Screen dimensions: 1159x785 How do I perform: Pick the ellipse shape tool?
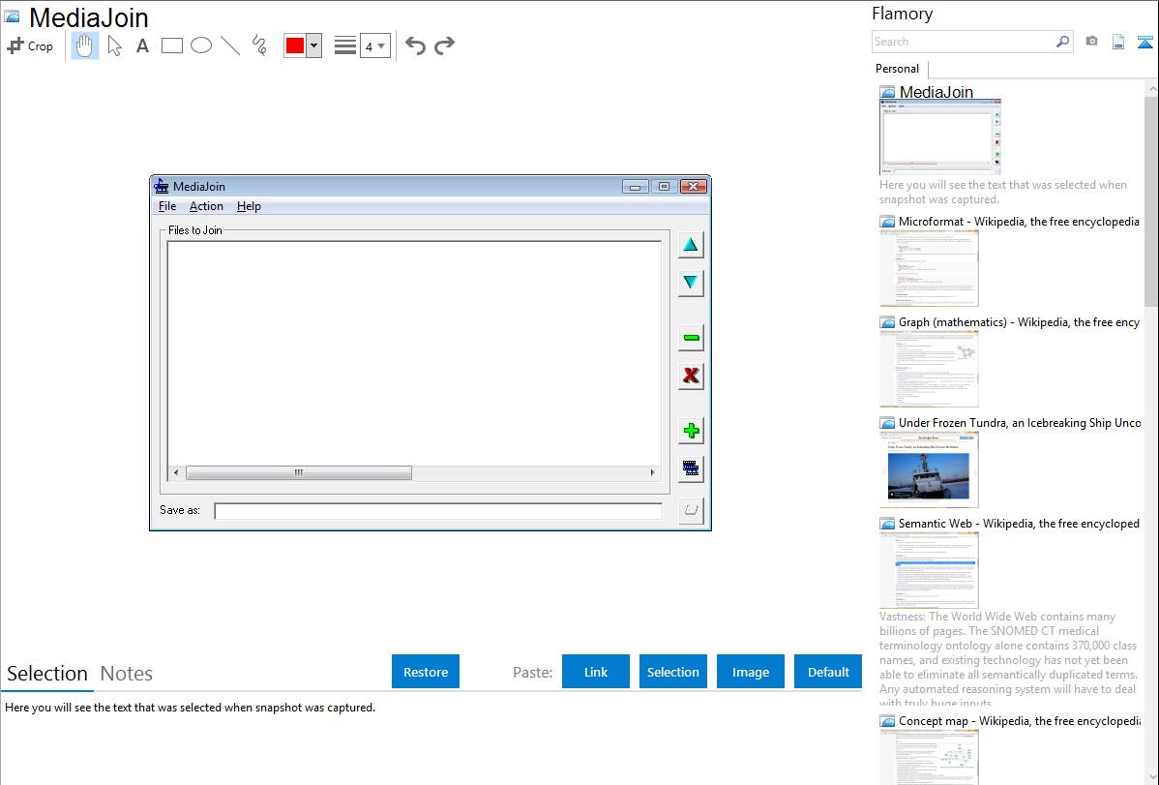coord(201,45)
